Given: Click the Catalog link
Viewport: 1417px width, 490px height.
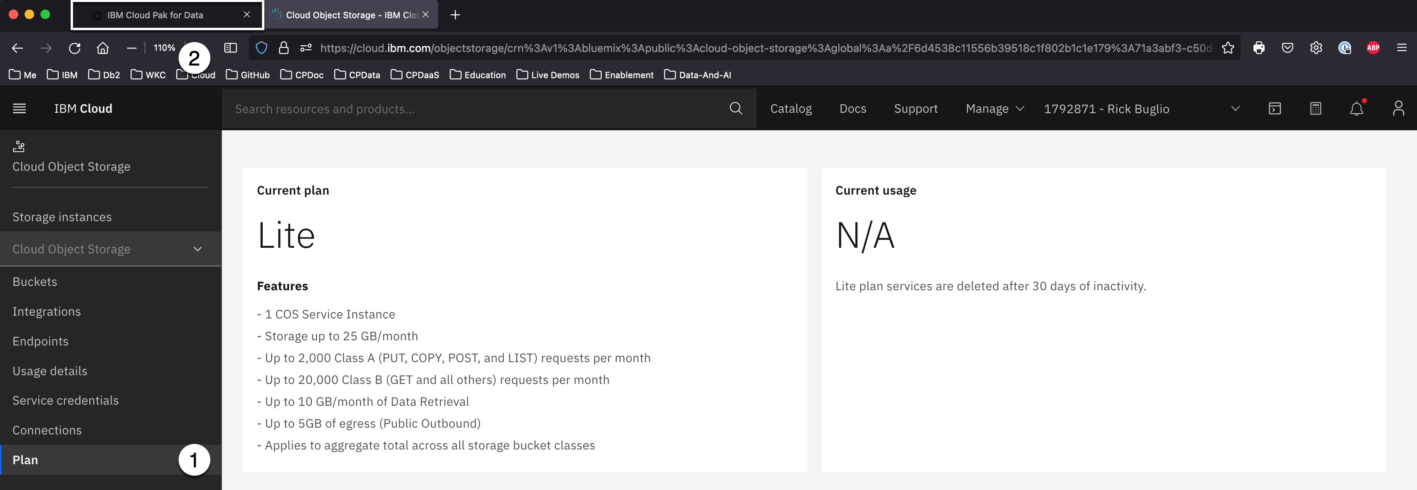Looking at the screenshot, I should pos(790,108).
